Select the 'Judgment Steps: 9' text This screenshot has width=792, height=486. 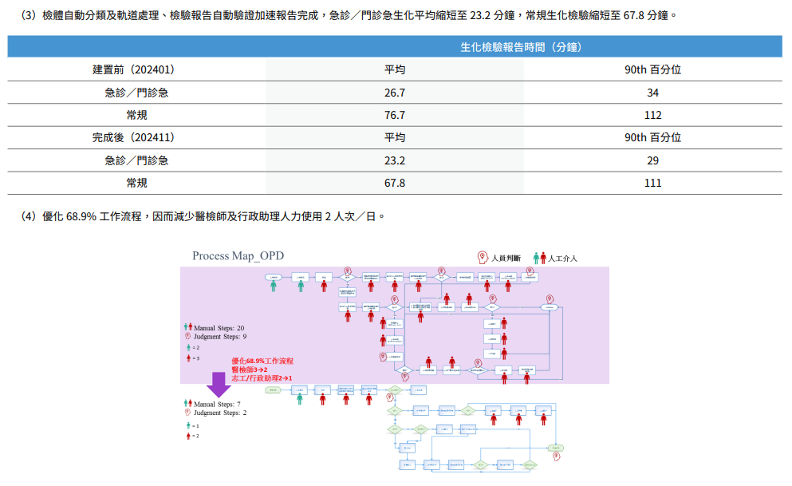point(220,337)
